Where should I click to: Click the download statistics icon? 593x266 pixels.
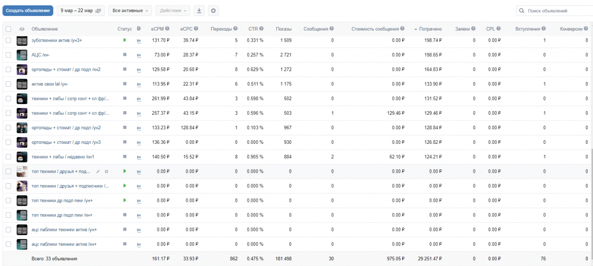pos(199,11)
